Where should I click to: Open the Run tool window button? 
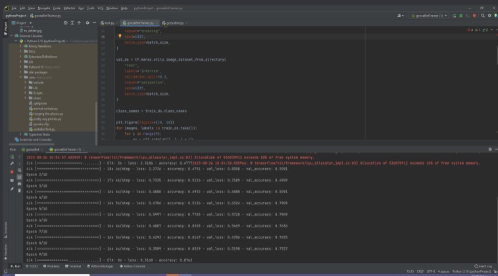point(15,266)
